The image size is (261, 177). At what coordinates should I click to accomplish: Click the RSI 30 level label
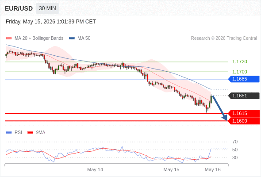coord(235,158)
